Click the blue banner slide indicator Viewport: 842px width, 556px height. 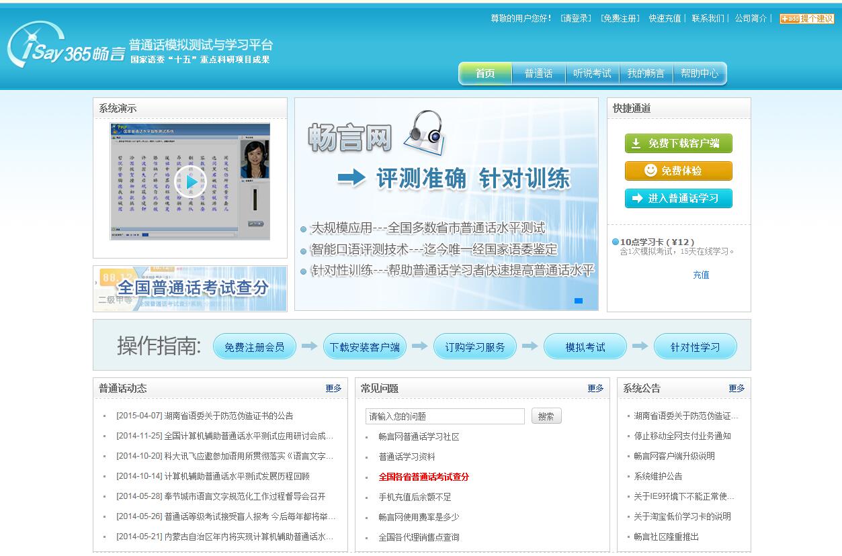coord(578,301)
